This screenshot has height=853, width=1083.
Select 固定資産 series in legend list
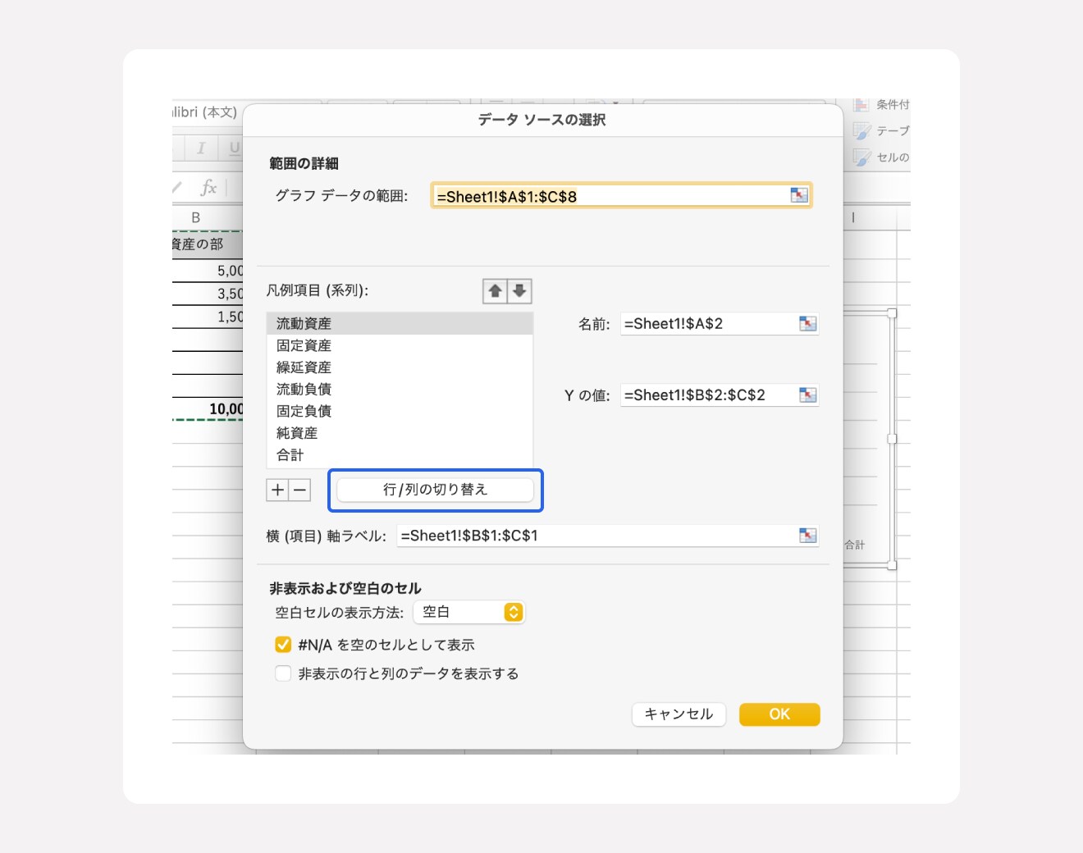(400, 345)
